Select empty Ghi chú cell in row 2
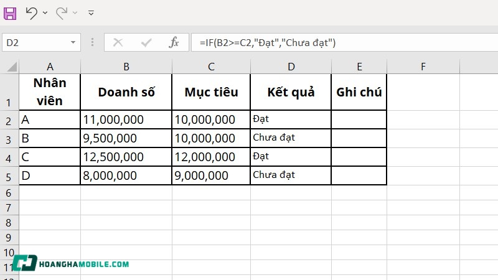The width and height of the screenshot is (498, 280). pyautogui.click(x=359, y=119)
